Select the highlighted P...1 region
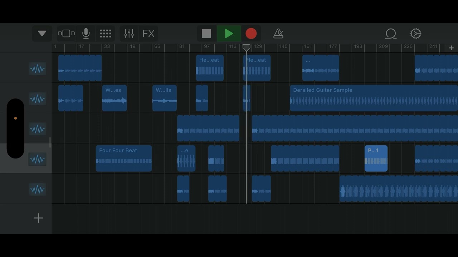 click(x=376, y=158)
